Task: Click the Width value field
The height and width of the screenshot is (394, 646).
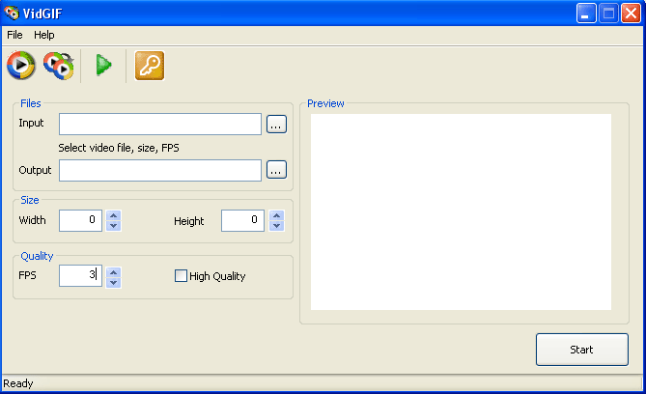Action: pyautogui.click(x=80, y=220)
